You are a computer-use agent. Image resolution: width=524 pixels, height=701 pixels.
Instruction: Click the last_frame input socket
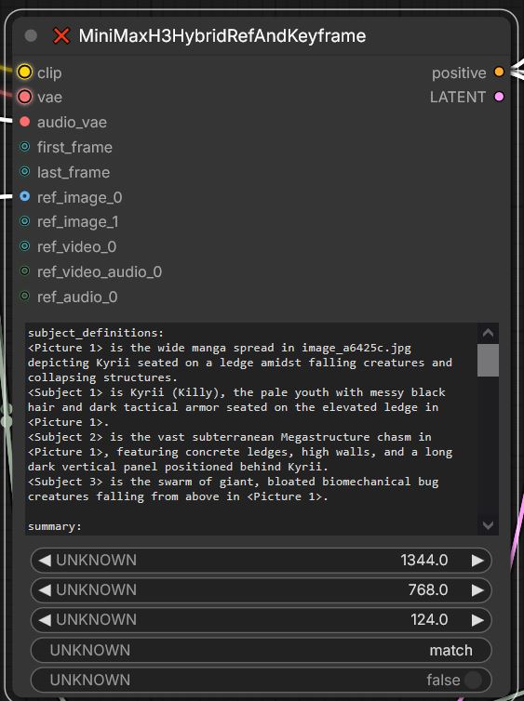[x=25, y=172]
